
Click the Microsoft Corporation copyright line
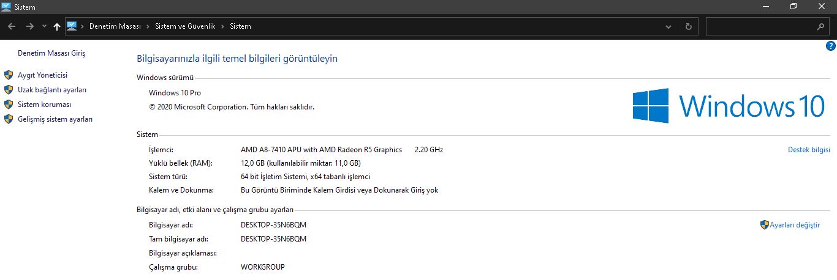click(232, 107)
